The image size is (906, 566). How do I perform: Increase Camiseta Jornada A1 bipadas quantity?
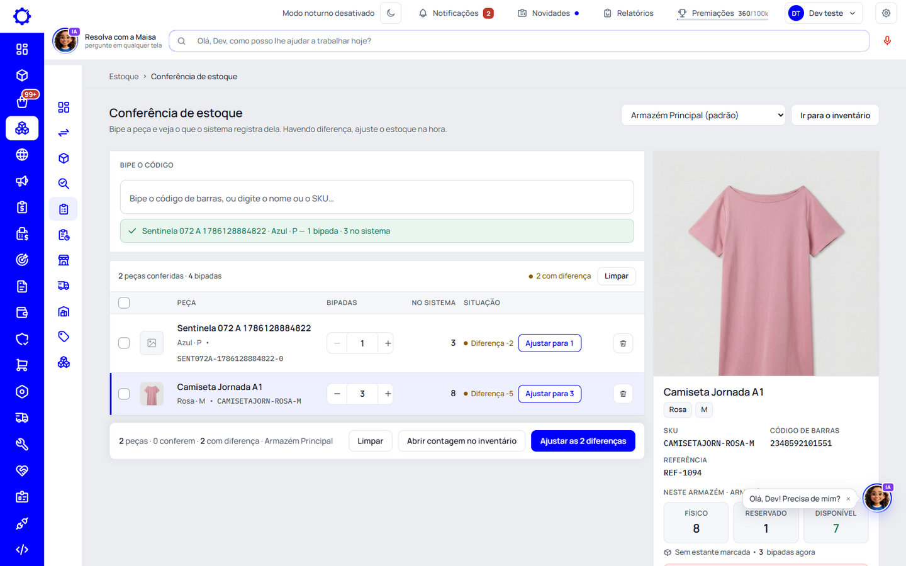388,394
